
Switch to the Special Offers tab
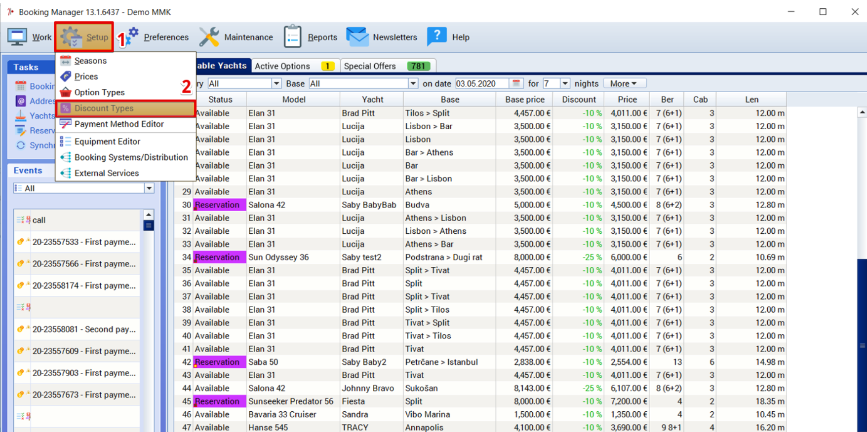[x=388, y=66]
